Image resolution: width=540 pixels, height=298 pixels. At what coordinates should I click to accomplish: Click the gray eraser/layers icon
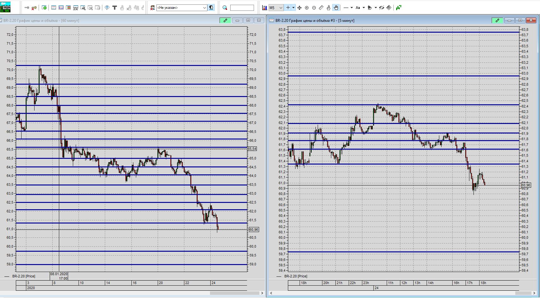tap(389, 8)
